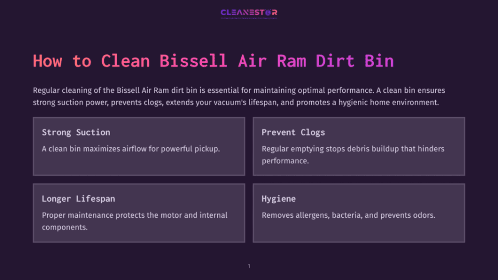The height and width of the screenshot is (280, 498).
Task: Click the Cleanestor logo at top
Action: coord(248,12)
